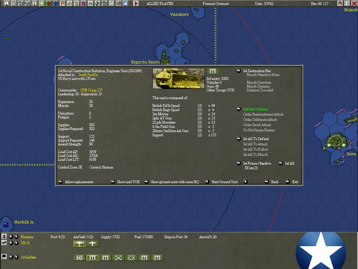Click Show unit TOE

point(128,182)
